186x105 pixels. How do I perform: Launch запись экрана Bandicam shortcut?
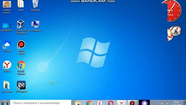21,47
